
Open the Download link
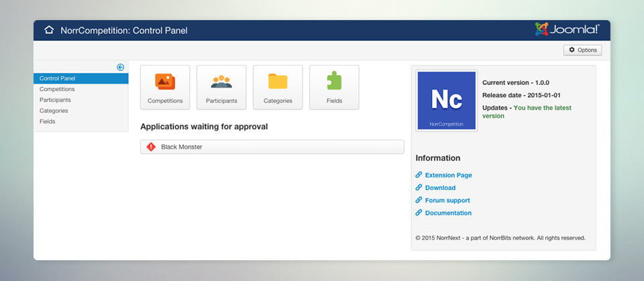440,187
